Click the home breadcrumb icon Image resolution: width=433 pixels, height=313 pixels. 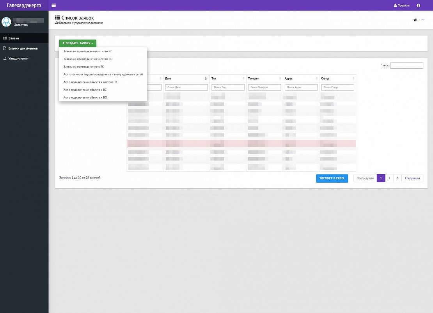click(x=415, y=20)
